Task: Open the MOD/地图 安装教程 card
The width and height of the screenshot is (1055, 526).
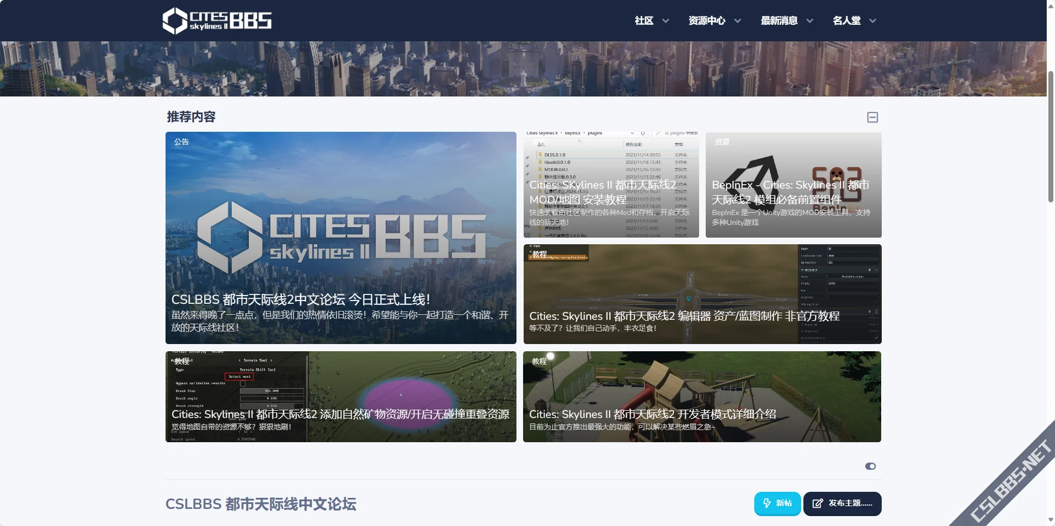Action: [611, 185]
